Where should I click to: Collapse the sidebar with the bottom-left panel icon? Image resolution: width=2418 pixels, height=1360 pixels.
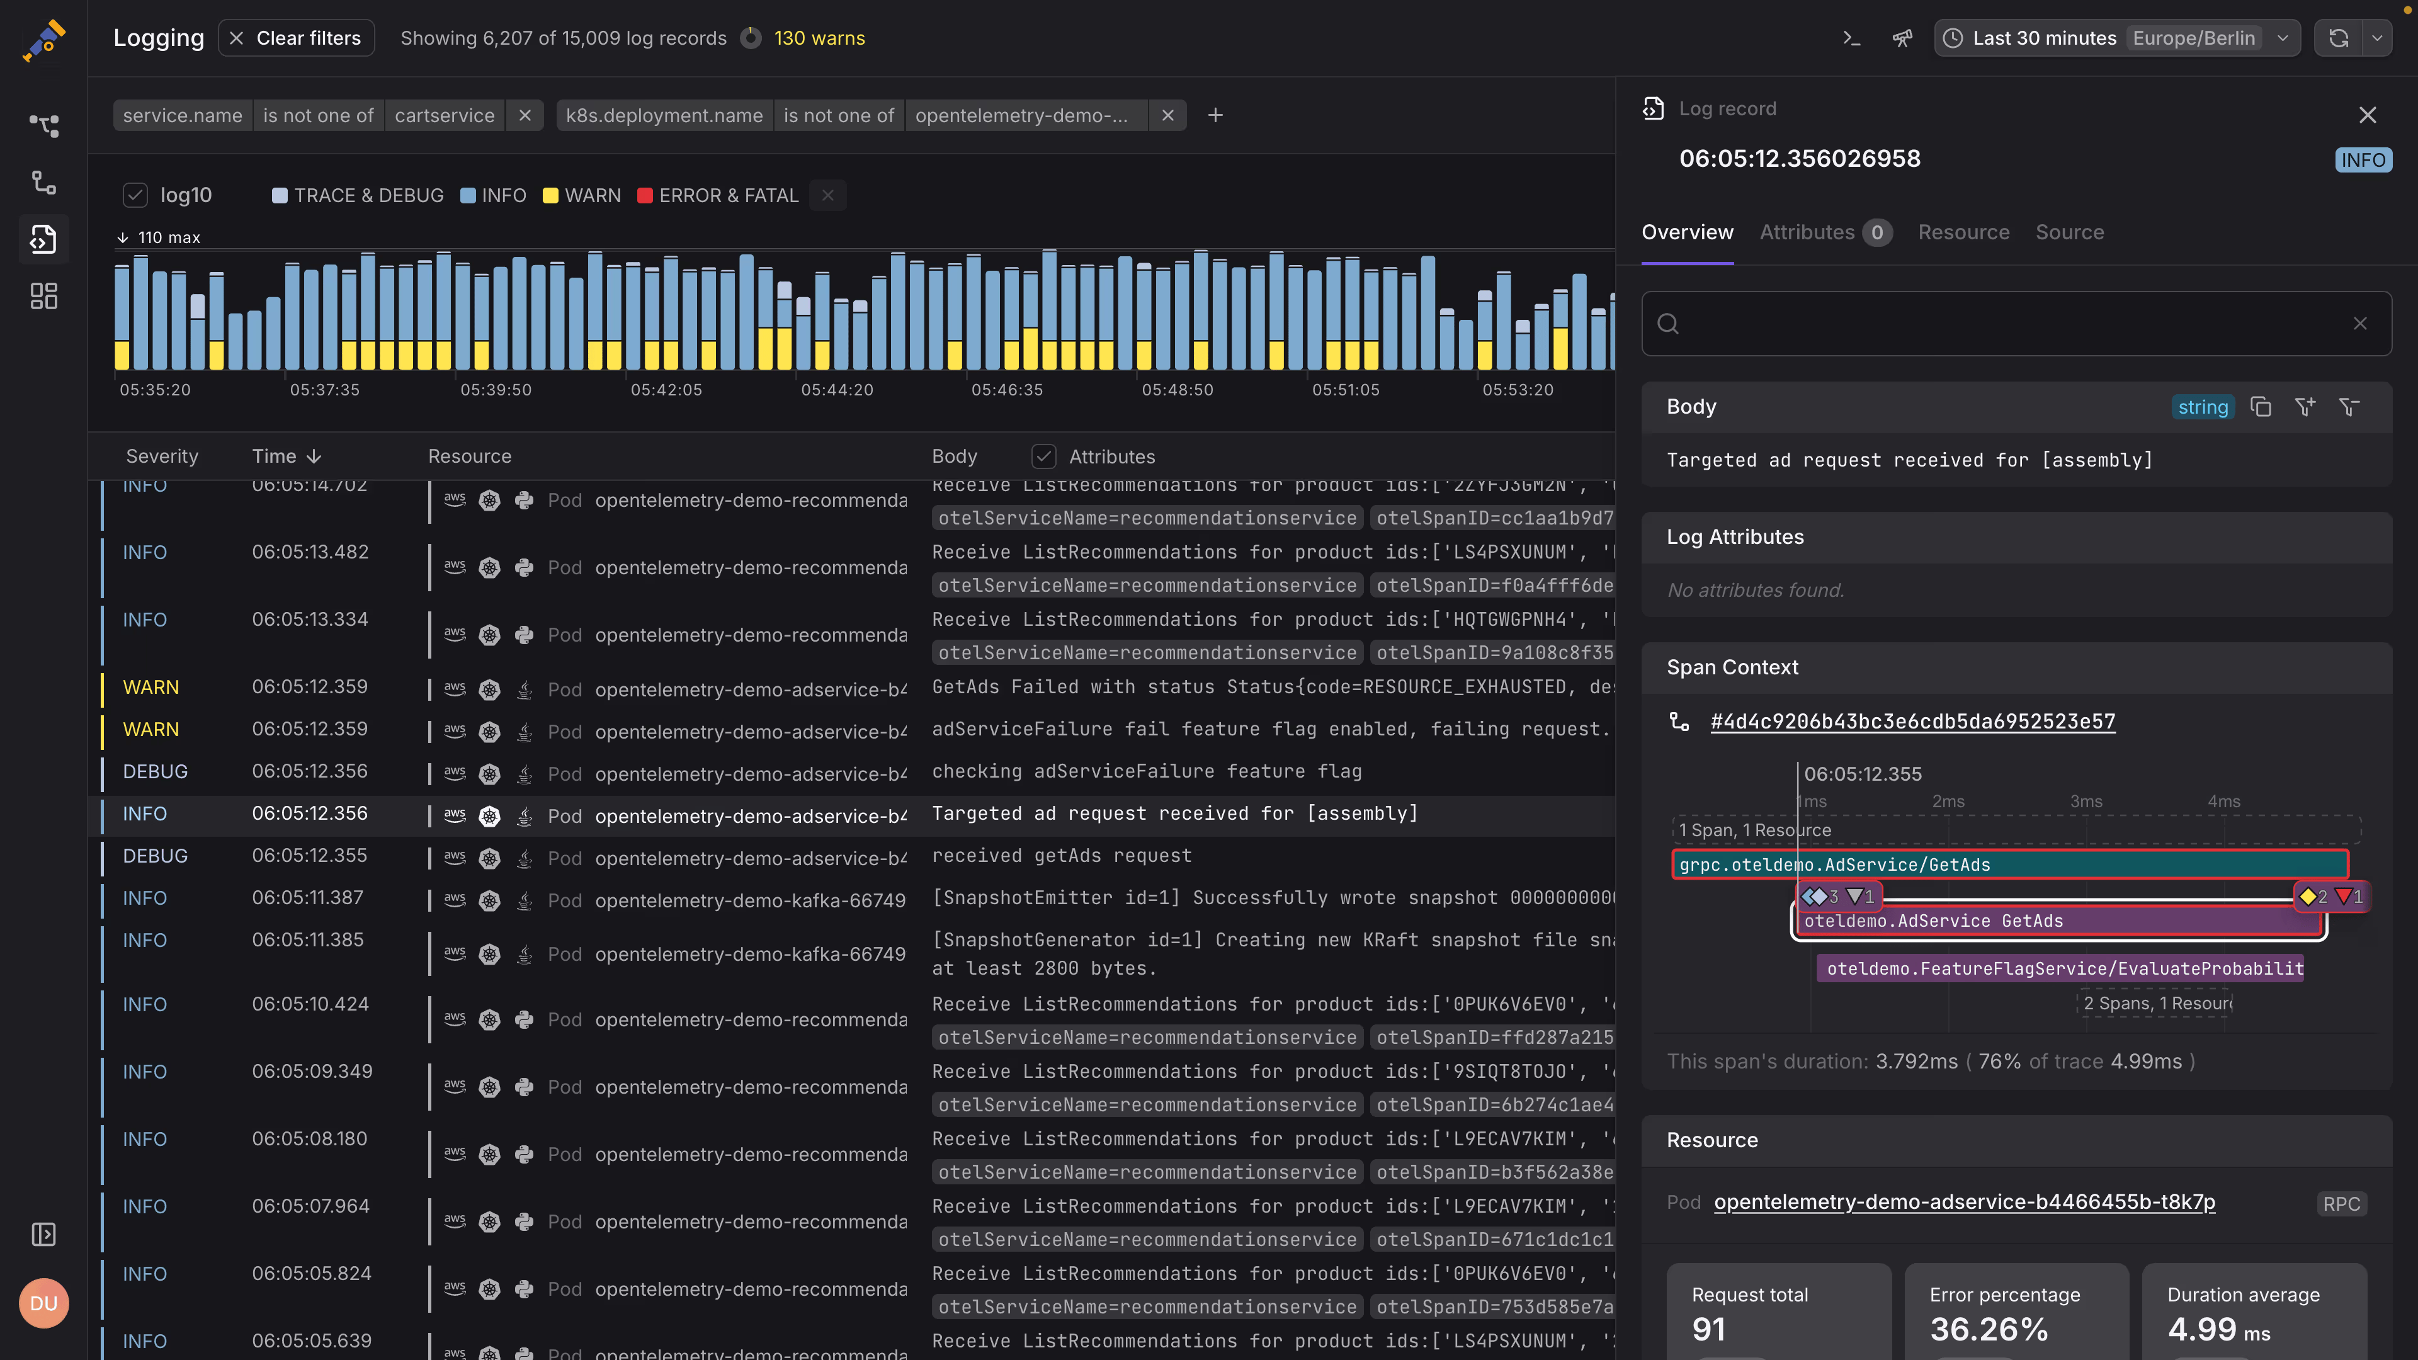click(43, 1235)
